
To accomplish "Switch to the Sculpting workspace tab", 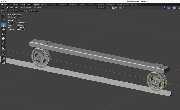I will (53, 5).
